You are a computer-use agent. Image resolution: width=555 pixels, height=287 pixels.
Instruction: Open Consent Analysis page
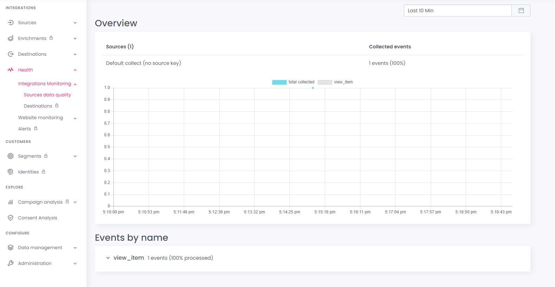(38, 218)
